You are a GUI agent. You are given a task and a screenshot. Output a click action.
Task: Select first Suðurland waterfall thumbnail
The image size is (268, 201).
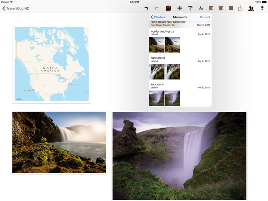click(156, 98)
